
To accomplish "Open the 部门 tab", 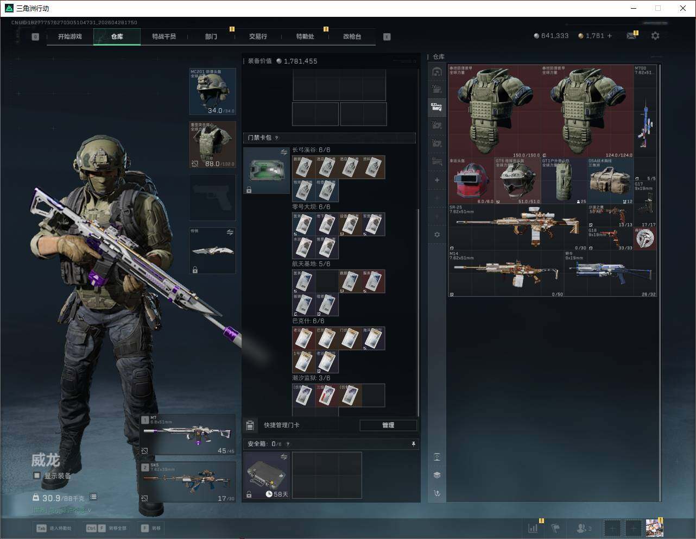I will 211,36.
